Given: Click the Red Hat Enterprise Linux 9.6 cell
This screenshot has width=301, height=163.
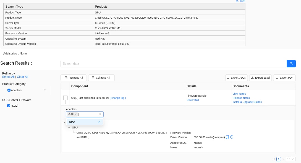Looking at the screenshot, I should [169, 44].
